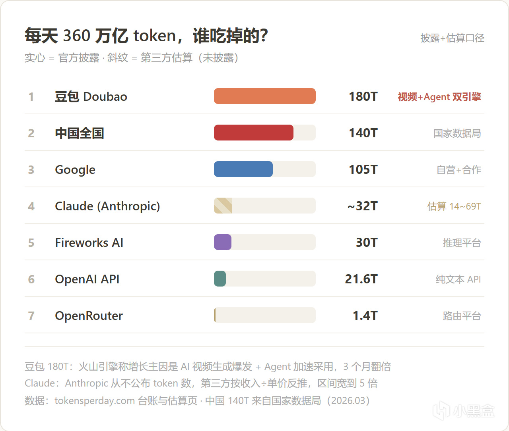Click the orange Doubao 180T bar
This screenshot has height=431, width=509.
coord(265,96)
